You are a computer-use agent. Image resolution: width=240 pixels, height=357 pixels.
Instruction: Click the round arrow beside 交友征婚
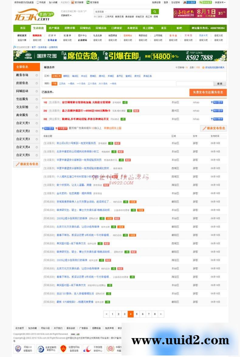[x=36, y=107]
